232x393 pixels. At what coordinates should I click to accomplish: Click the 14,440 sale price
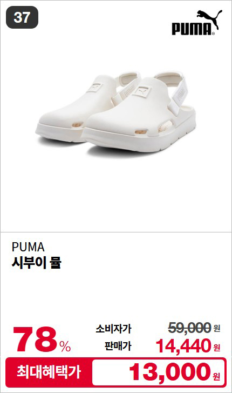(183, 346)
